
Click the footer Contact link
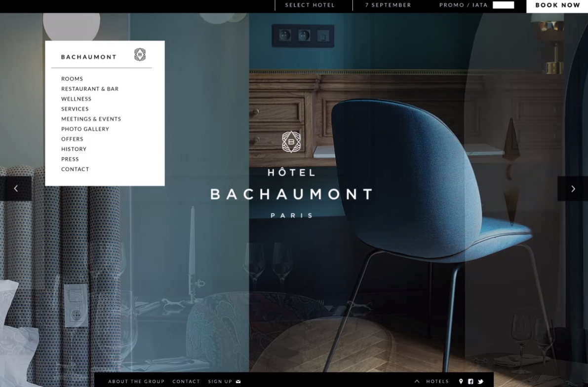coord(186,381)
